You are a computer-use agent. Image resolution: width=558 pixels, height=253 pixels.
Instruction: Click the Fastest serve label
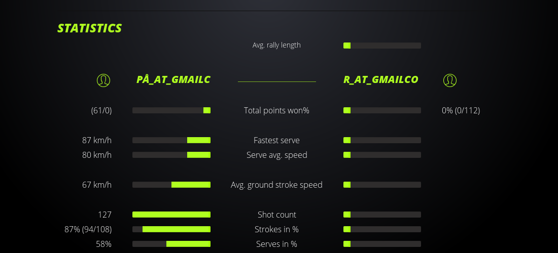click(276, 140)
